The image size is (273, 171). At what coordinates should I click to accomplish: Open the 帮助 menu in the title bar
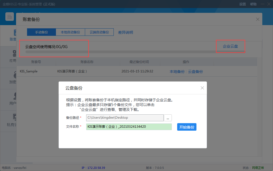(253, 4)
